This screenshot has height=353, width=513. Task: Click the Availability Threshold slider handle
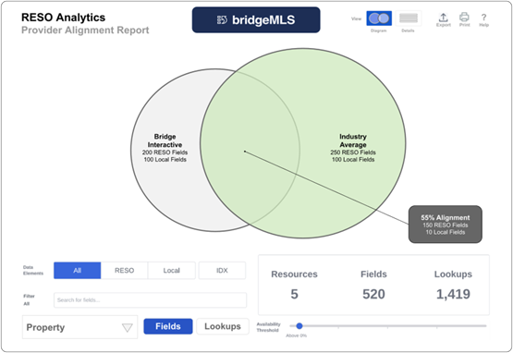299,326
